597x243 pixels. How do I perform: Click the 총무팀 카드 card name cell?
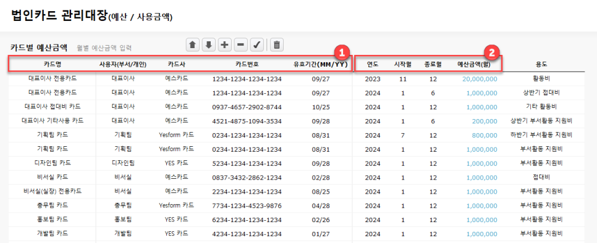53,205
